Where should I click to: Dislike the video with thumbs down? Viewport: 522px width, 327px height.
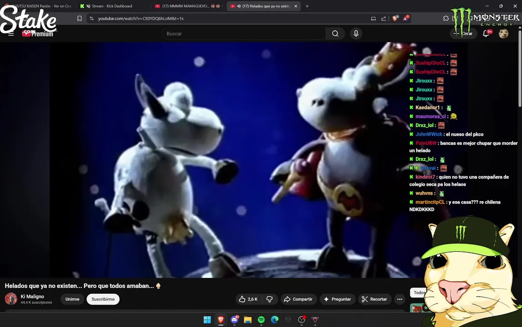pyautogui.click(x=270, y=299)
